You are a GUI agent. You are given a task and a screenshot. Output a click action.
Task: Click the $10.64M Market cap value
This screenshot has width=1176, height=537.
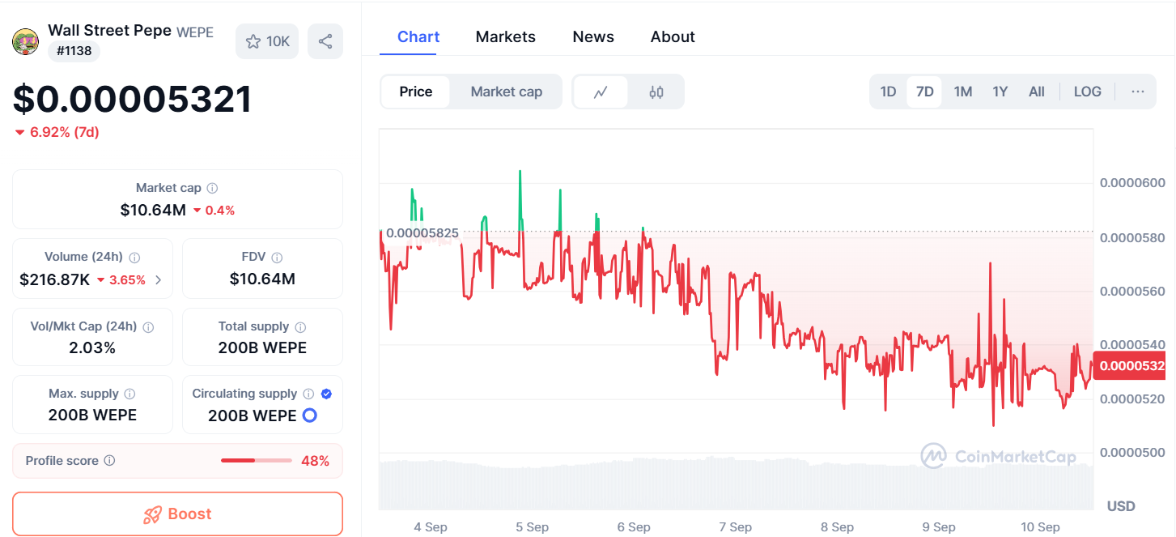[x=153, y=210]
